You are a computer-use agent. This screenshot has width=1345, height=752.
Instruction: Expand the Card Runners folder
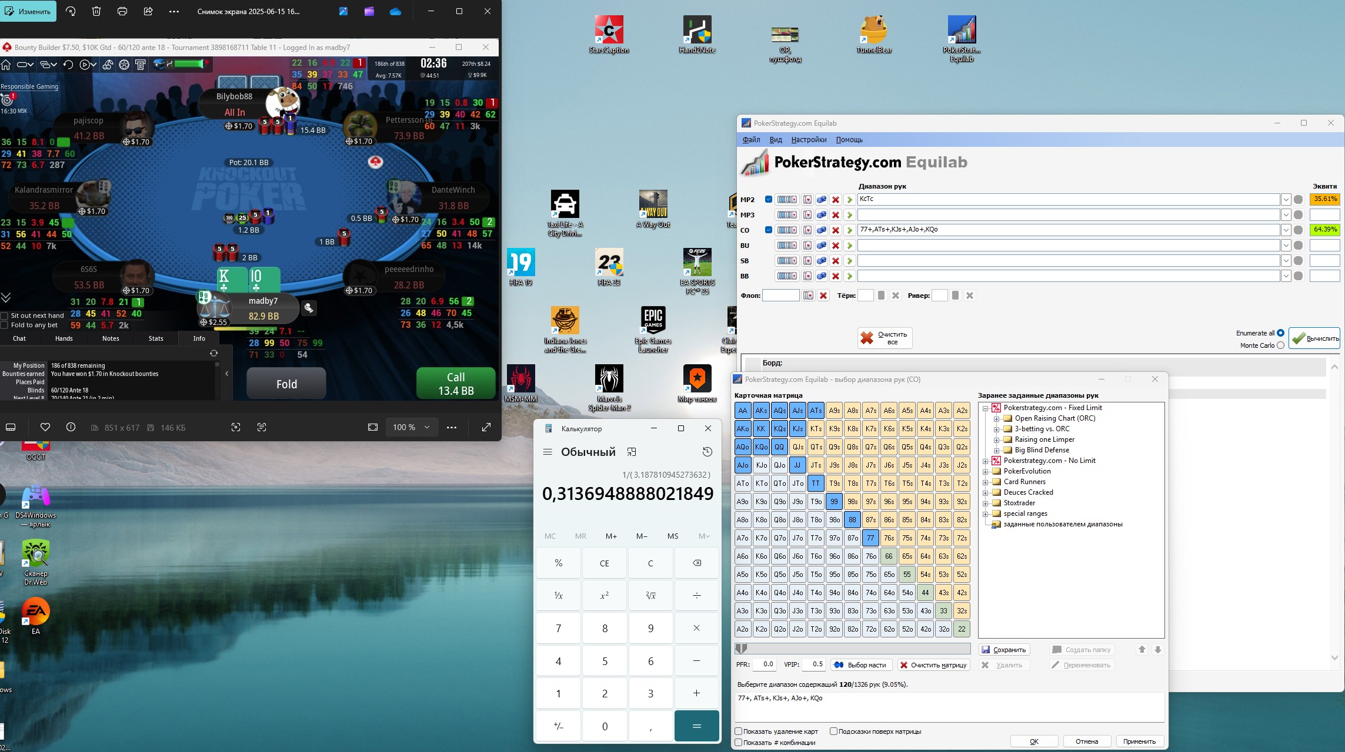click(985, 482)
